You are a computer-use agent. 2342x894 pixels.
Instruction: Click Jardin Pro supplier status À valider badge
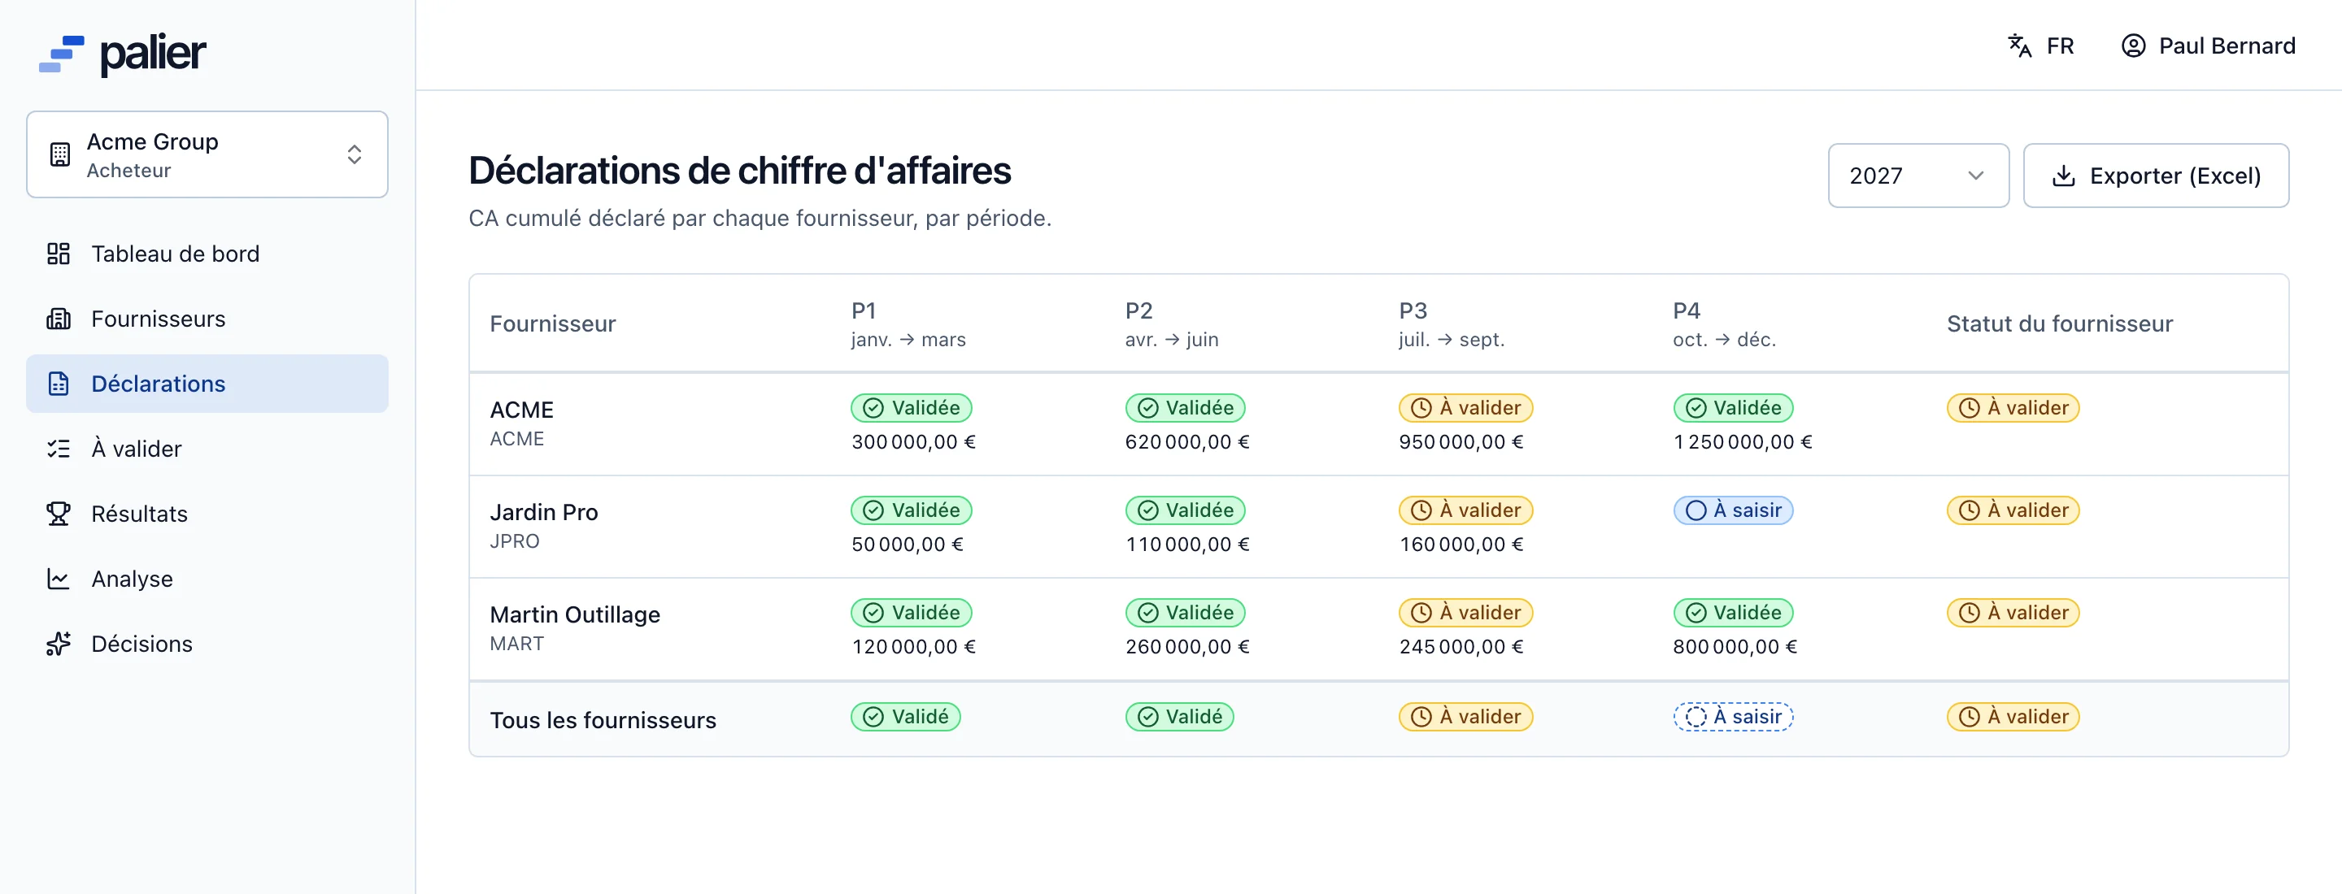2013,510
